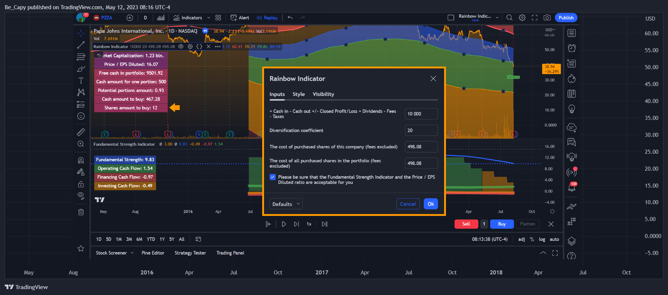Open the D interval selector
668x295 pixels.
click(145, 18)
